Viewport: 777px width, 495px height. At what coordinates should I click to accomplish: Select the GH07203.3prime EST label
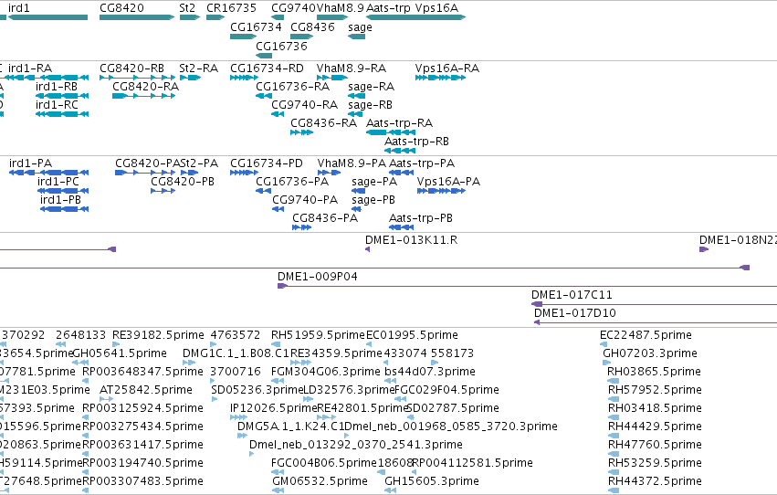click(650, 353)
